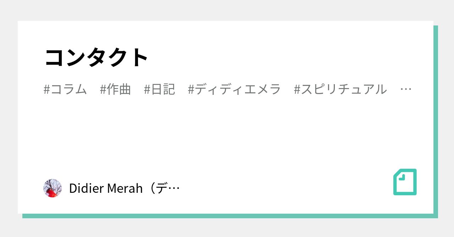Screen dimensions: 454x237
Task: Click the gray background above the card
Action: (x=227, y=10)
